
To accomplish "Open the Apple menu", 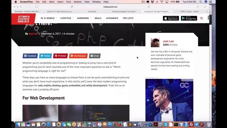I will pyautogui.click(x=16, y=2).
